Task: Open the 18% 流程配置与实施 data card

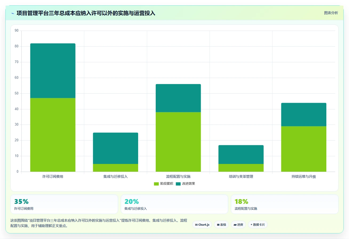Action: tap(285, 204)
